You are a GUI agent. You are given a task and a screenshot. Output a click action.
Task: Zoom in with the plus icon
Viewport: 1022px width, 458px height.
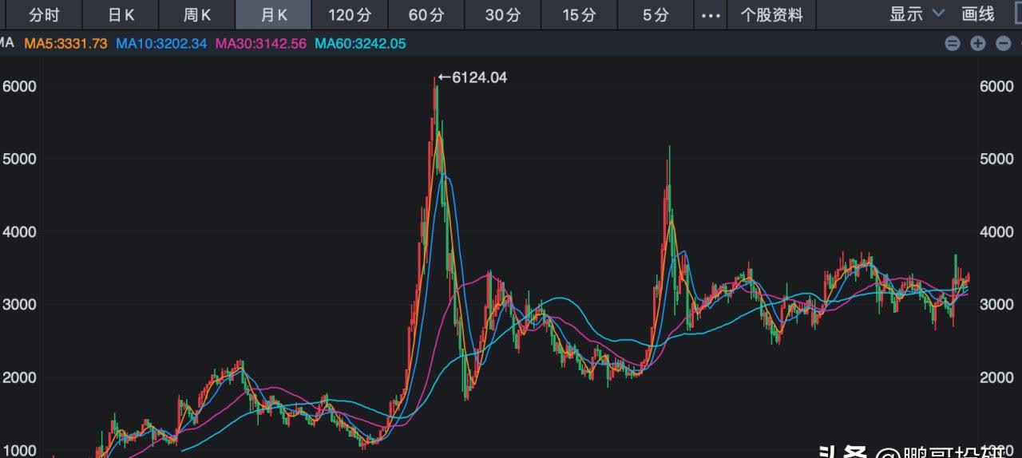tap(977, 44)
